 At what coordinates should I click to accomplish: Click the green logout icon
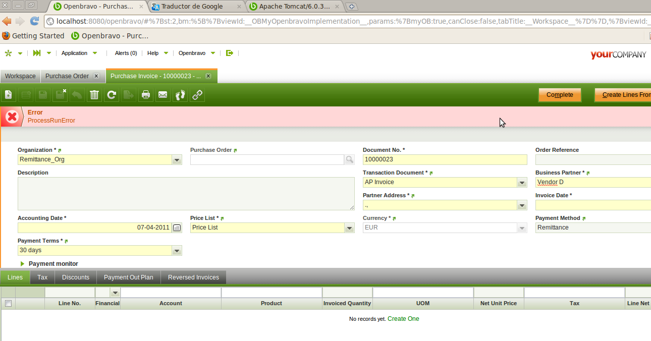click(230, 53)
